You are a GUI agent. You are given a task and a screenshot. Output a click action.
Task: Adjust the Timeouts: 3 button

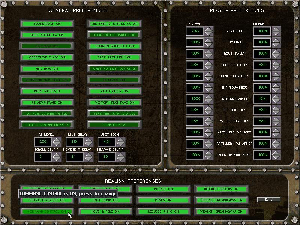click(114, 125)
